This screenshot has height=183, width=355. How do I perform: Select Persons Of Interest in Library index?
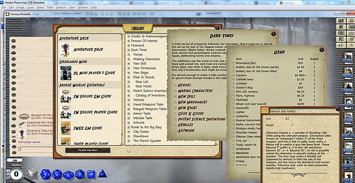144,41
